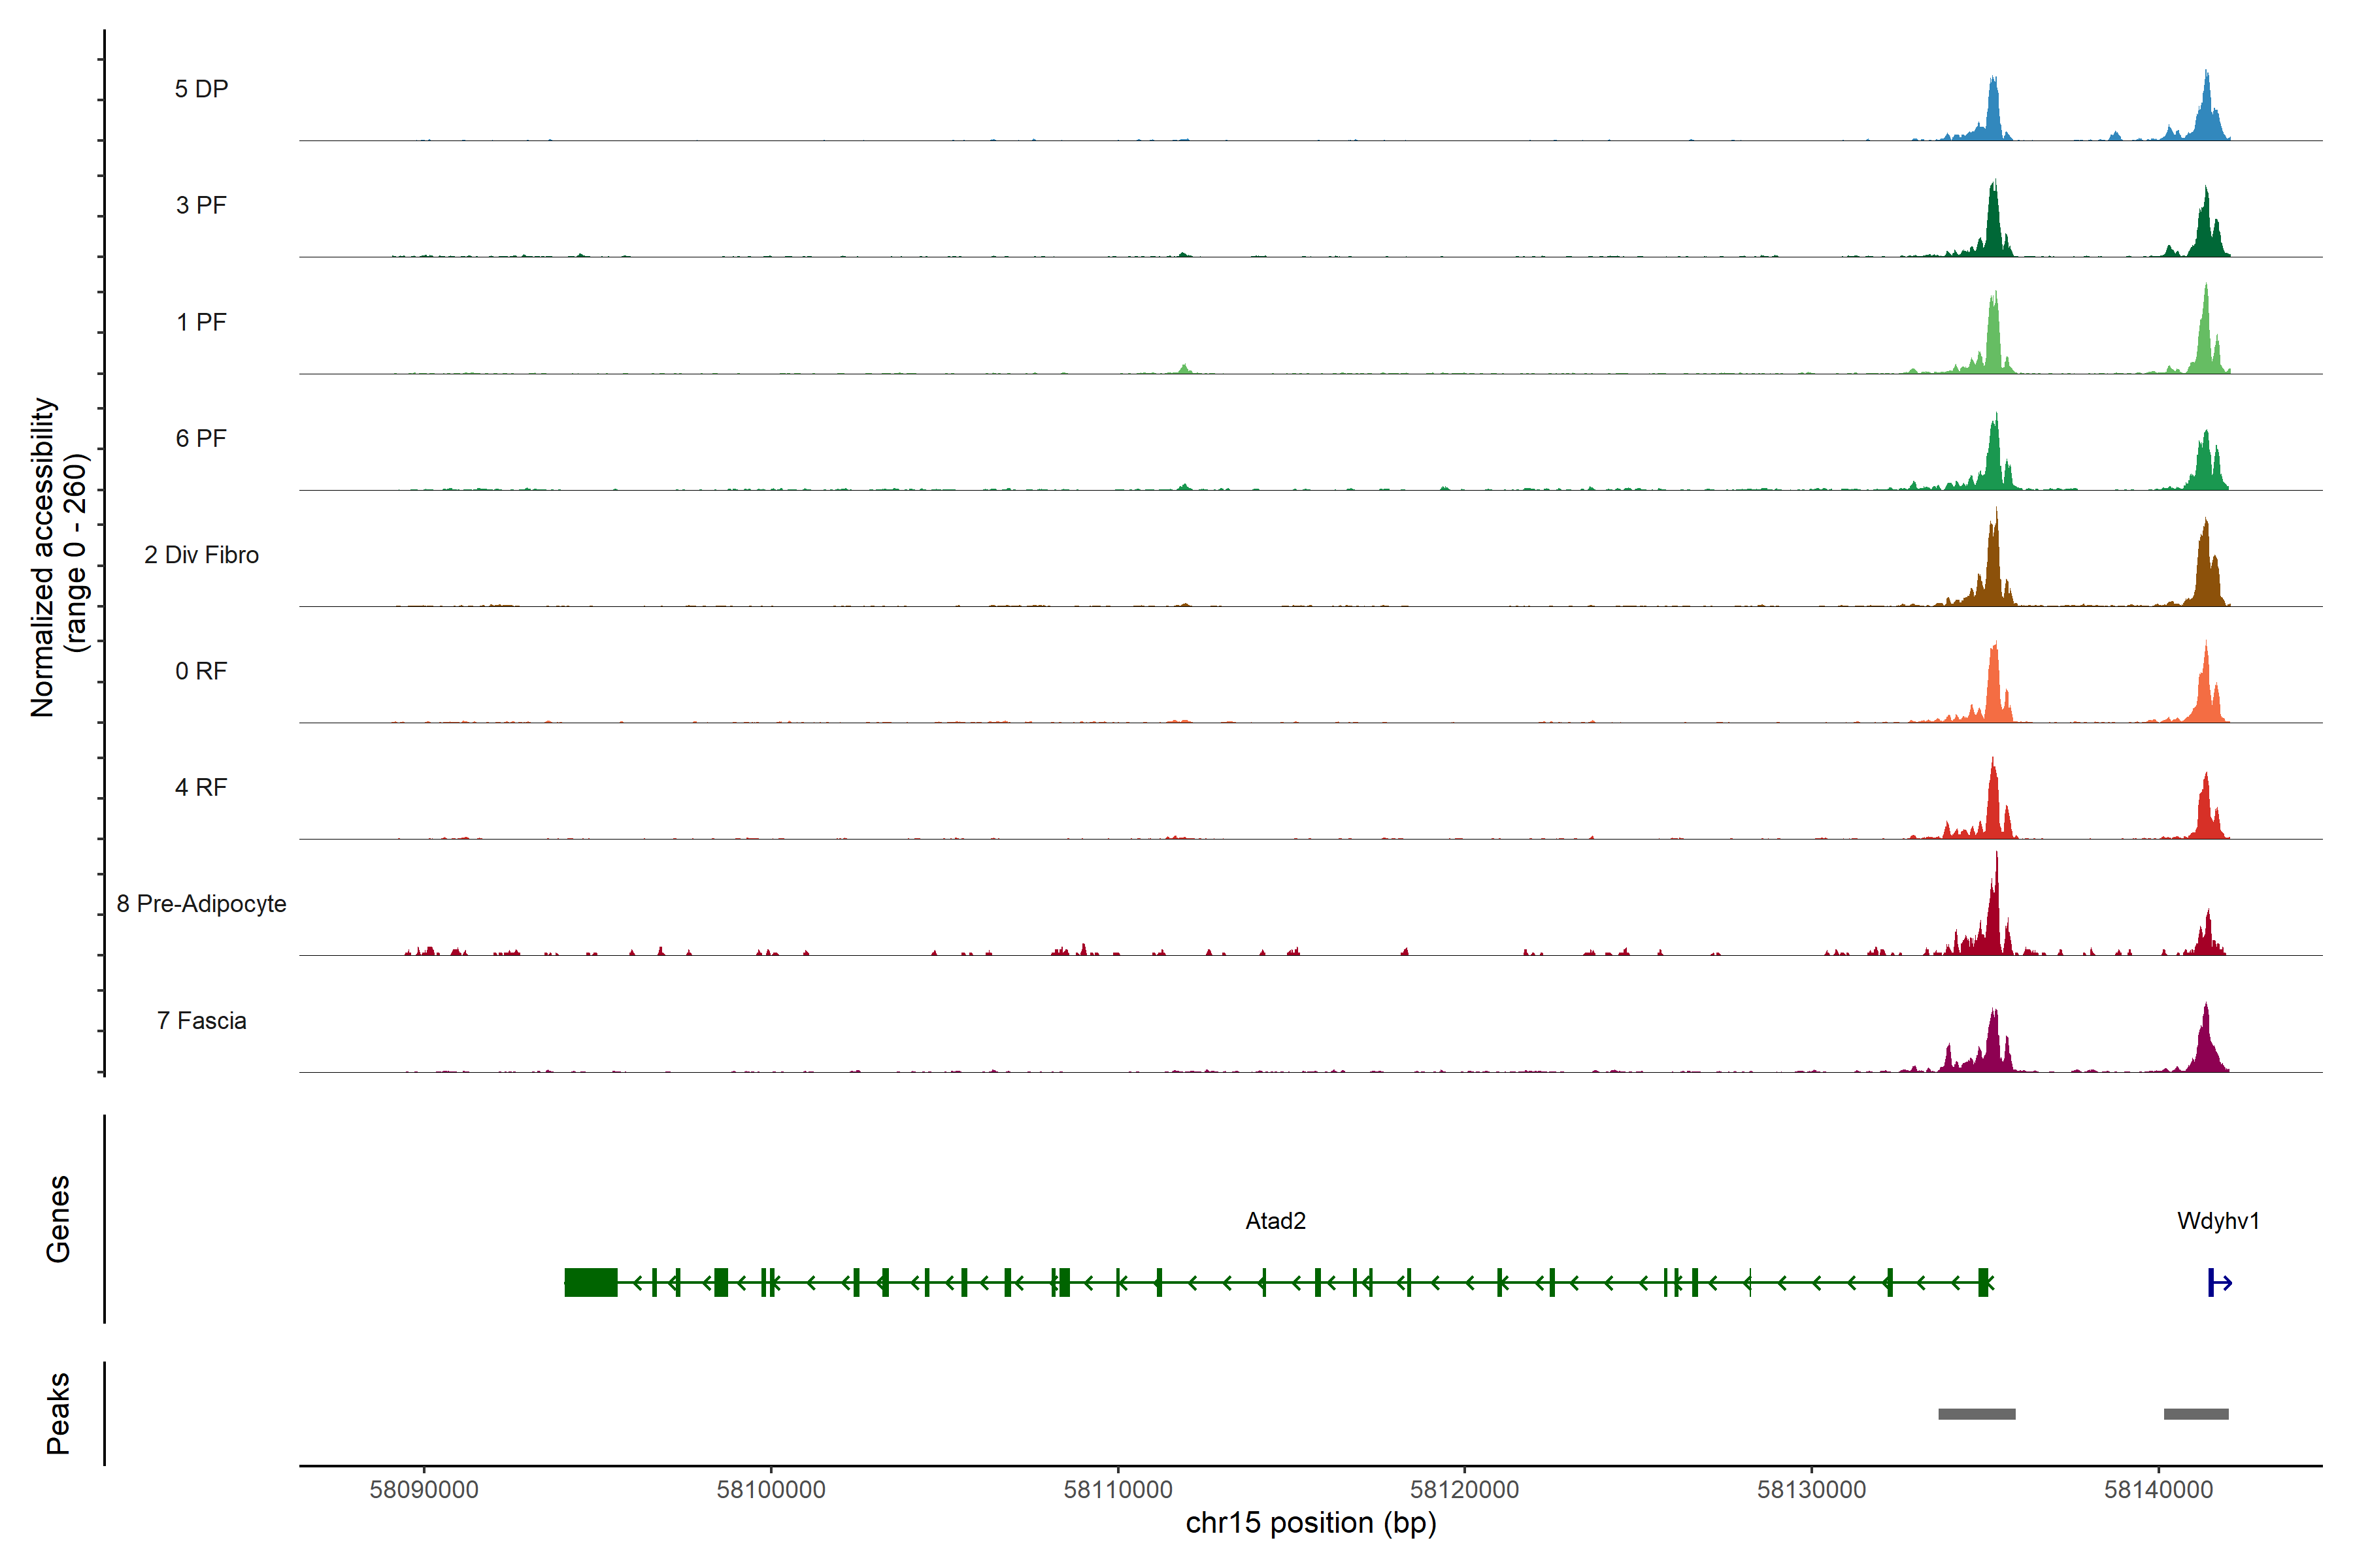Screen dimensions: 2353x1568
Task: Click the Atad2 gene name label
Action: coord(1276,1221)
